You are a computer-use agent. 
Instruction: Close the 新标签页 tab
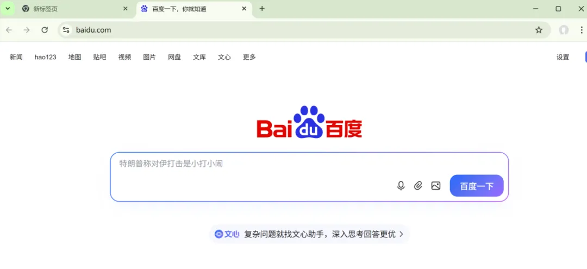tap(126, 9)
